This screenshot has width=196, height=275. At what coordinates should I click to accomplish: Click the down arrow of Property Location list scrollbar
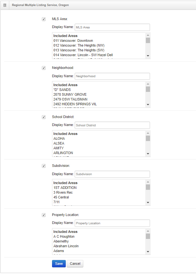coord(148,252)
